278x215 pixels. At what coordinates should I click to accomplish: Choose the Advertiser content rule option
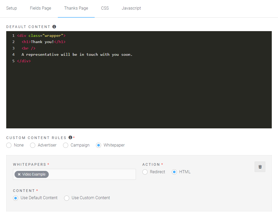(33, 145)
